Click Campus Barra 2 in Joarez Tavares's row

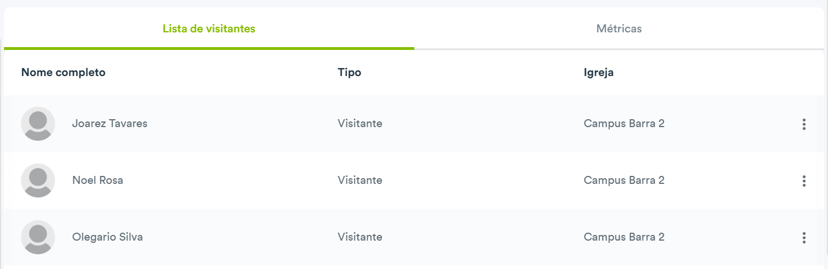[624, 123]
